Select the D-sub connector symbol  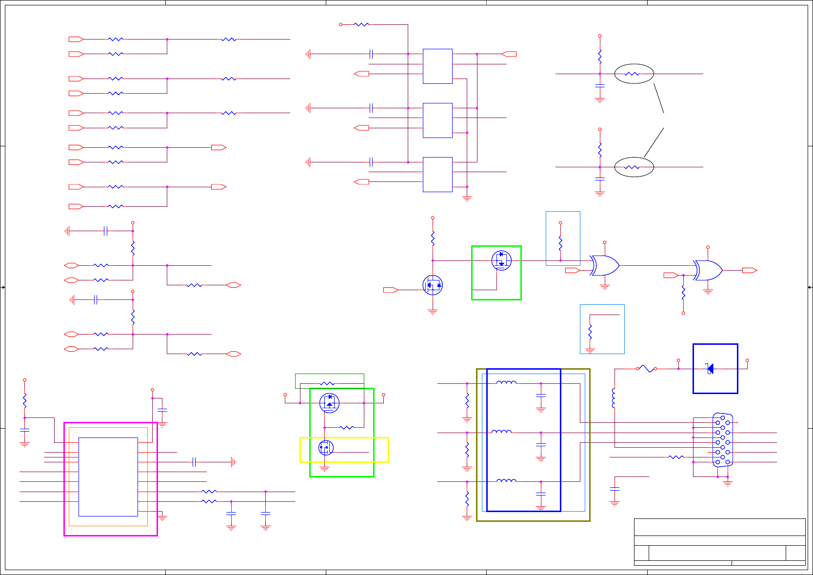click(x=722, y=440)
